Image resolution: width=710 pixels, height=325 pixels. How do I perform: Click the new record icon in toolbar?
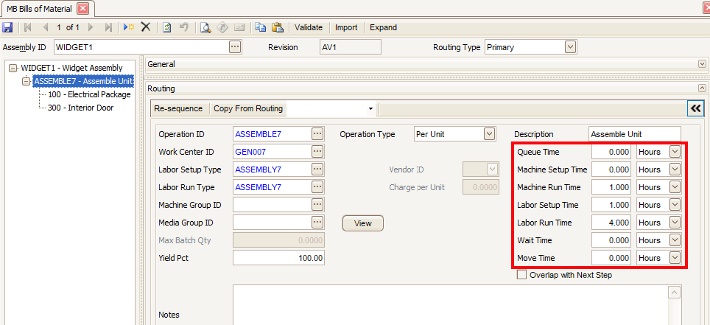tap(129, 27)
